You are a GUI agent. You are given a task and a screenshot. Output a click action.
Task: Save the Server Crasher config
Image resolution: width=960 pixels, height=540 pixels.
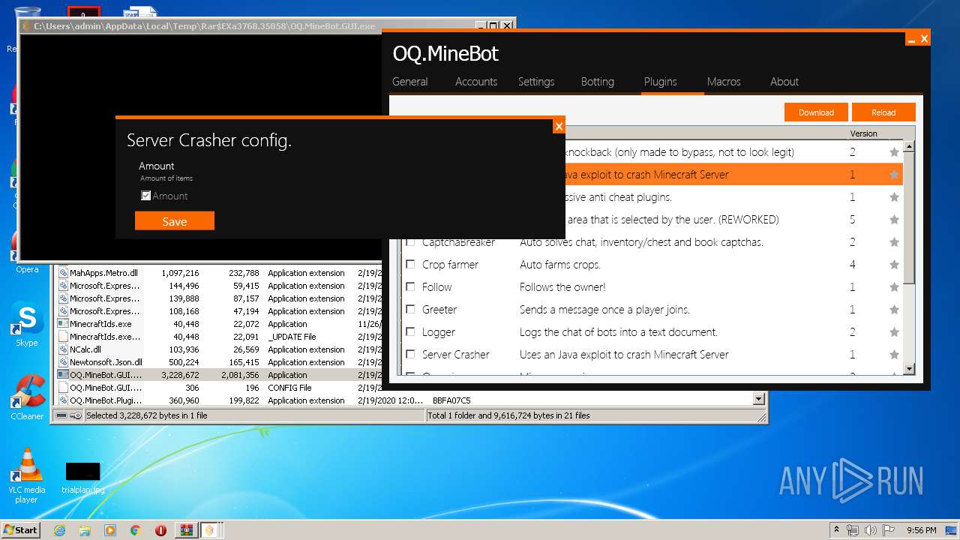tap(175, 220)
